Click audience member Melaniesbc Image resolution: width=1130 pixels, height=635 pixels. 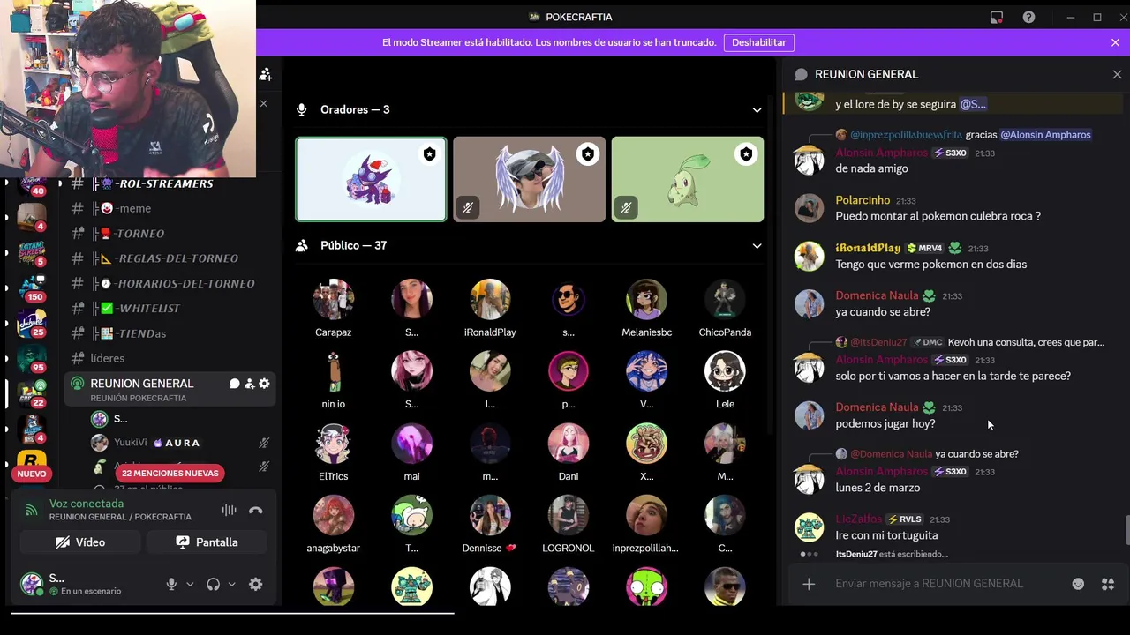tap(647, 309)
